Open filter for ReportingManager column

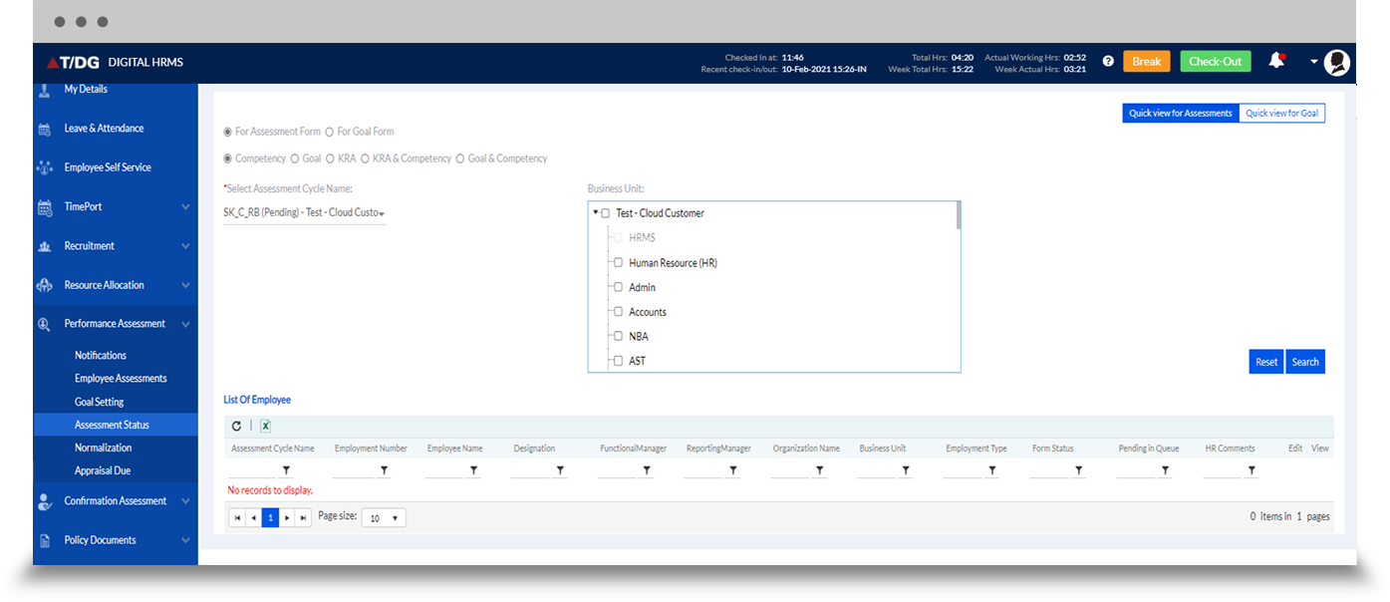pos(732,469)
